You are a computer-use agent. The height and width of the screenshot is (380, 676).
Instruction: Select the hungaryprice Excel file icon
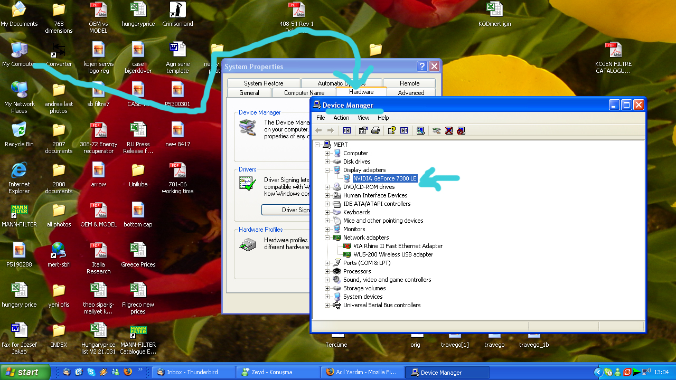pos(138,14)
